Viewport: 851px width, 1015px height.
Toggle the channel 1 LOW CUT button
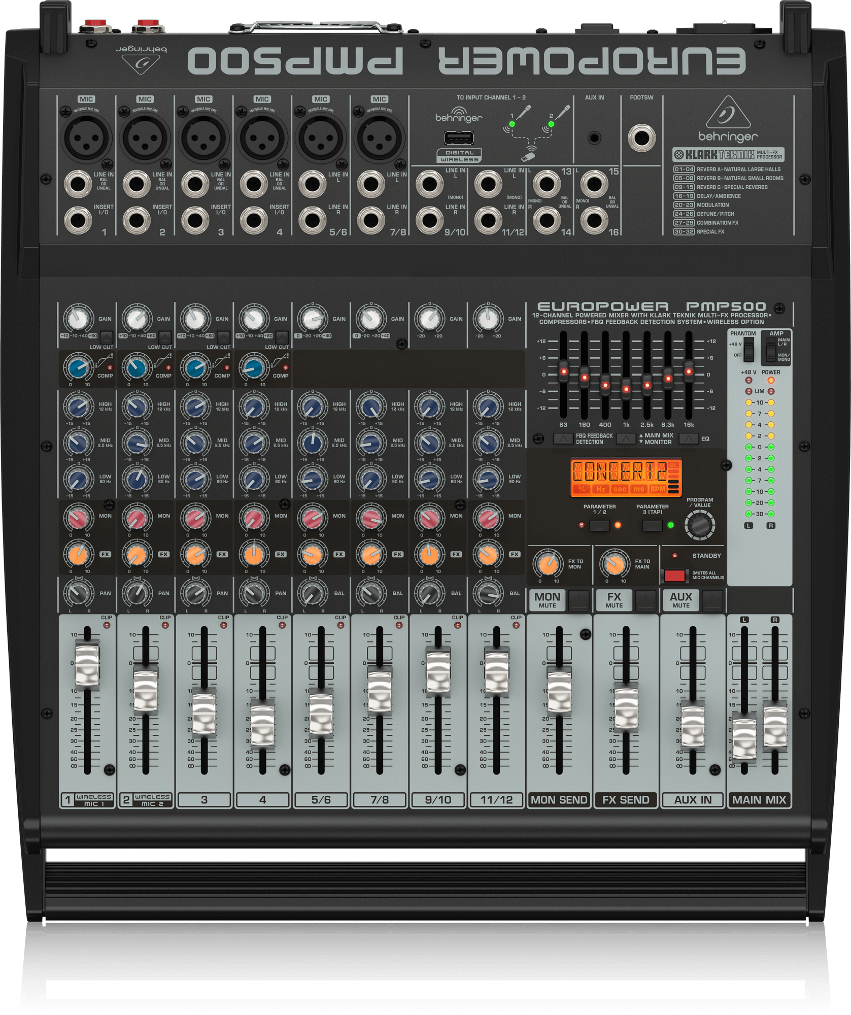pos(107,336)
